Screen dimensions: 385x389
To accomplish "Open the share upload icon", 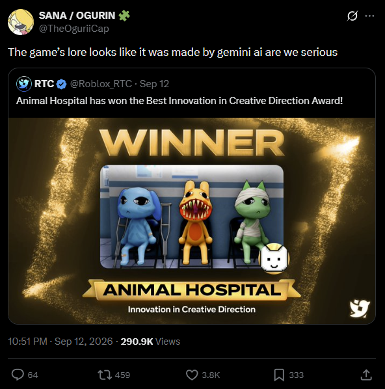I will pyautogui.click(x=366, y=375).
